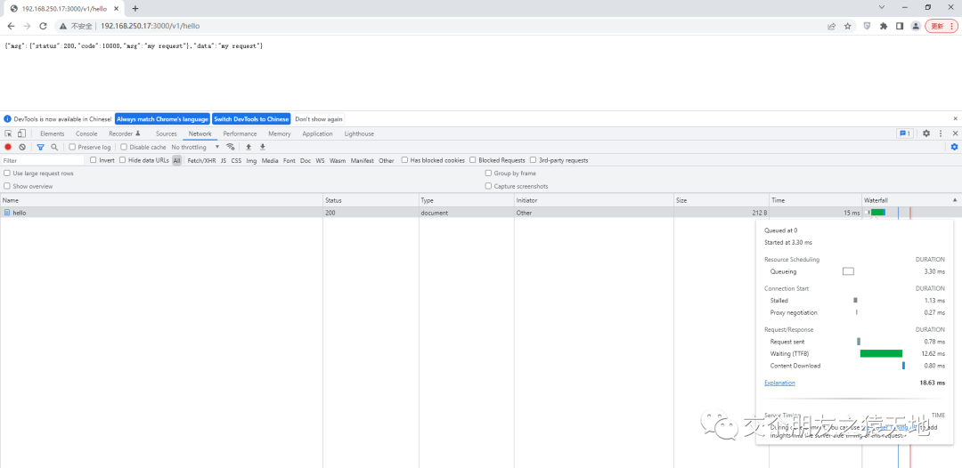Image resolution: width=962 pixels, height=468 pixels.
Task: Click the address bar URL
Action: 151,27
